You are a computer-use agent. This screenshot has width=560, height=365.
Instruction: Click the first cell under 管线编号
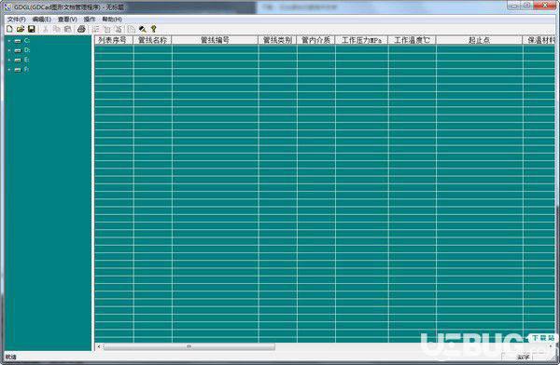pyautogui.click(x=216, y=49)
